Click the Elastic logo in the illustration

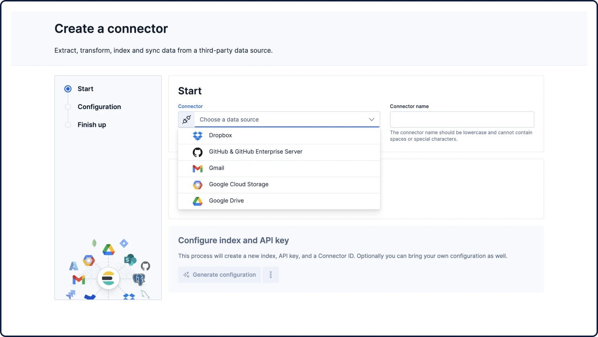108,278
